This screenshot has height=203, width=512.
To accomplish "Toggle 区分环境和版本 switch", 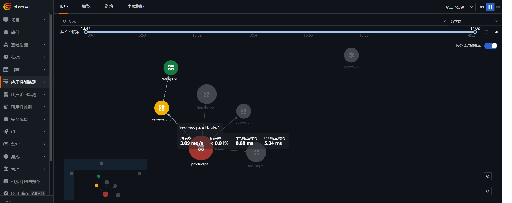I will point(491,46).
